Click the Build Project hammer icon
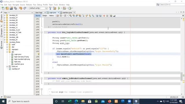 (50, 8)
